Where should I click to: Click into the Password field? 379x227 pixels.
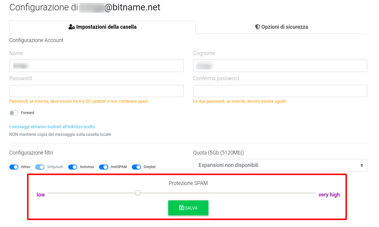coord(96,91)
